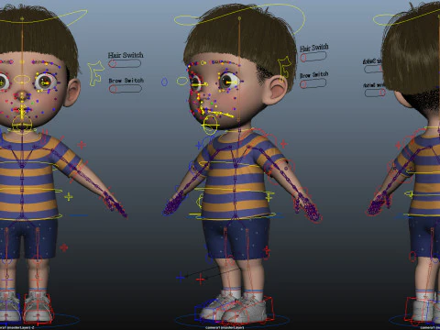Select the mirrored upper switch slider in back view

[373, 69]
